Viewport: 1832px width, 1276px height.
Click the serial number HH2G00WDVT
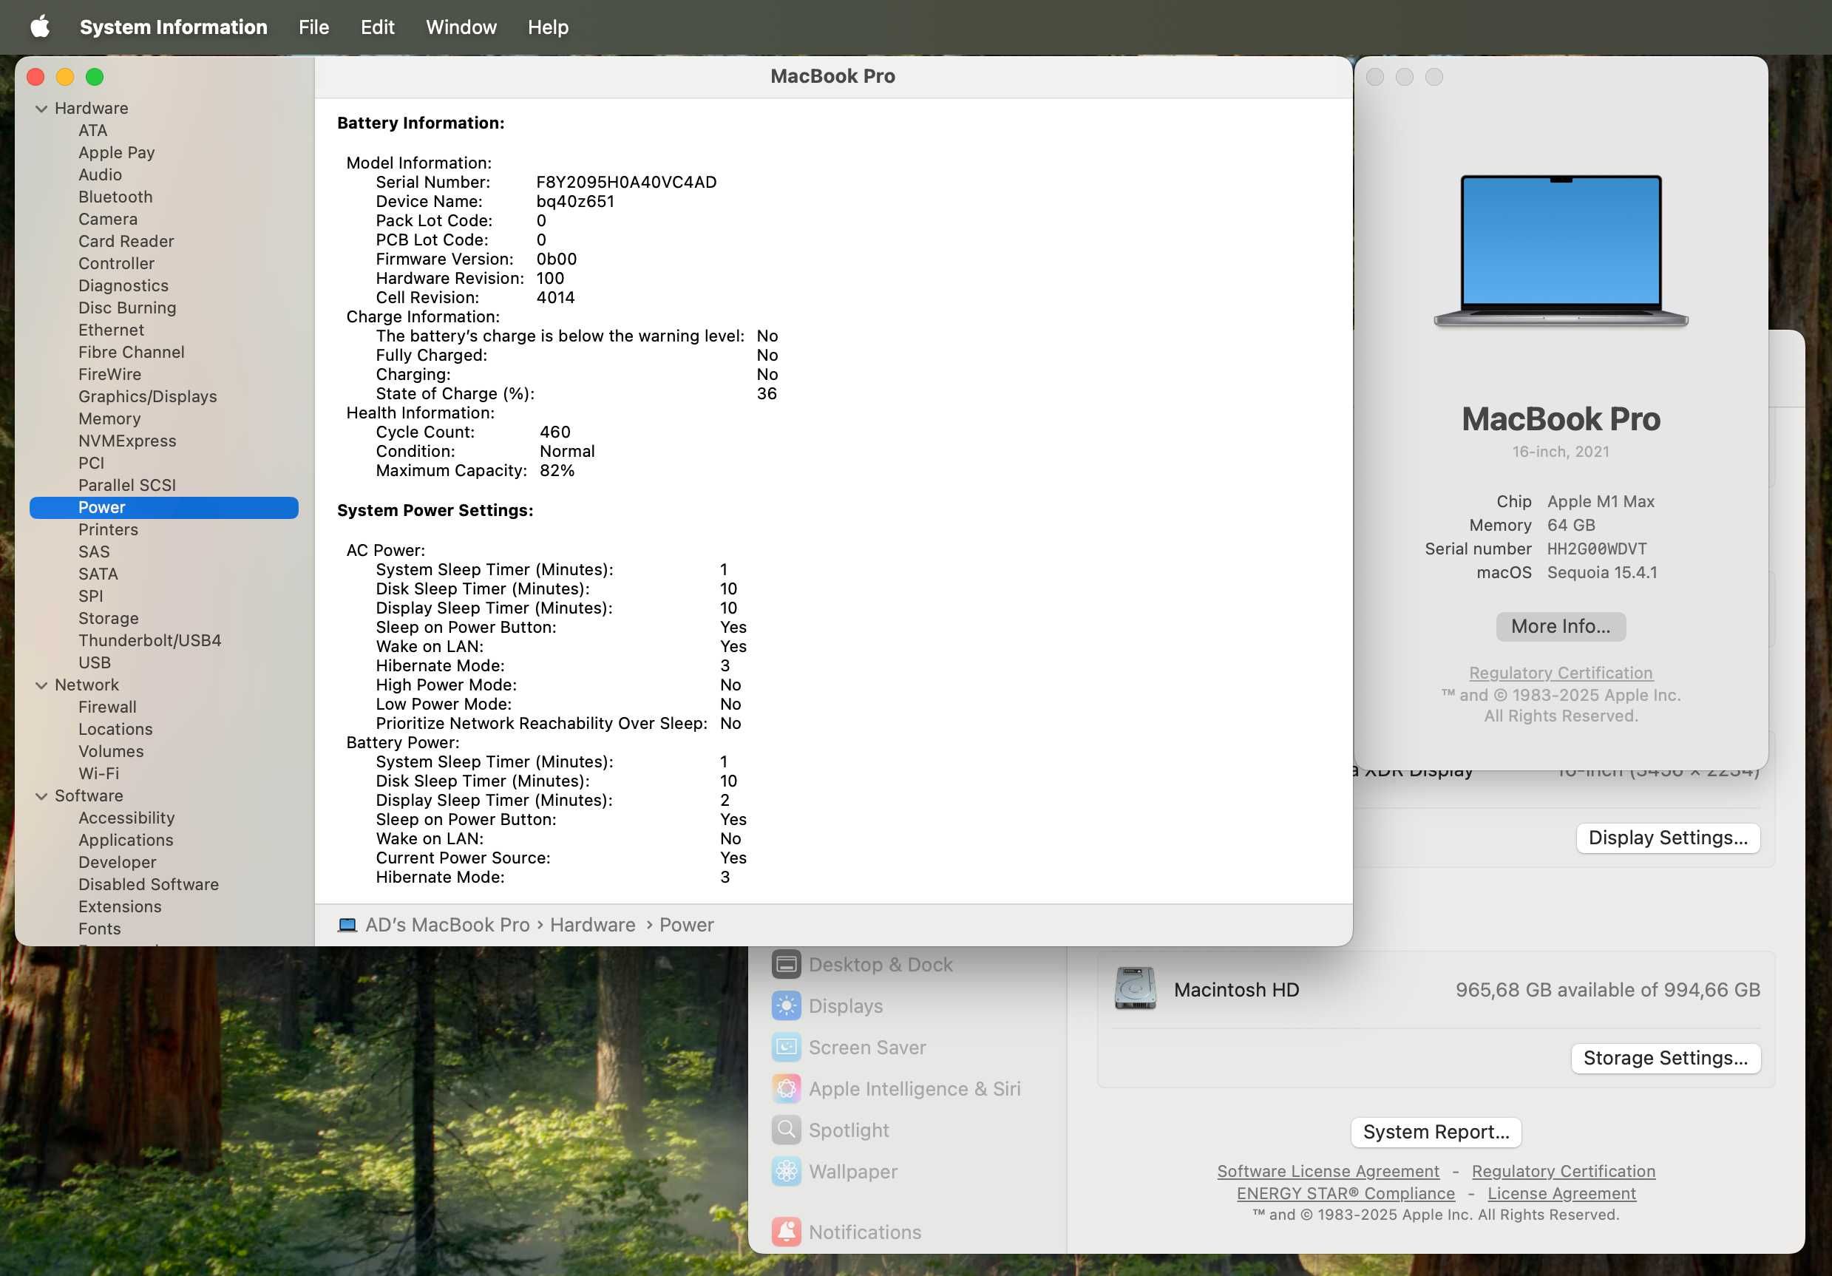(x=1597, y=549)
